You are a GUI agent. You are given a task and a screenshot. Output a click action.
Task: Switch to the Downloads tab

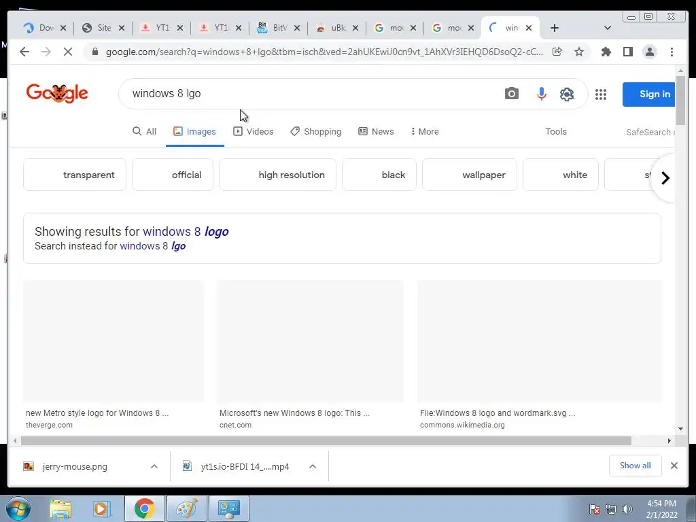click(x=44, y=28)
